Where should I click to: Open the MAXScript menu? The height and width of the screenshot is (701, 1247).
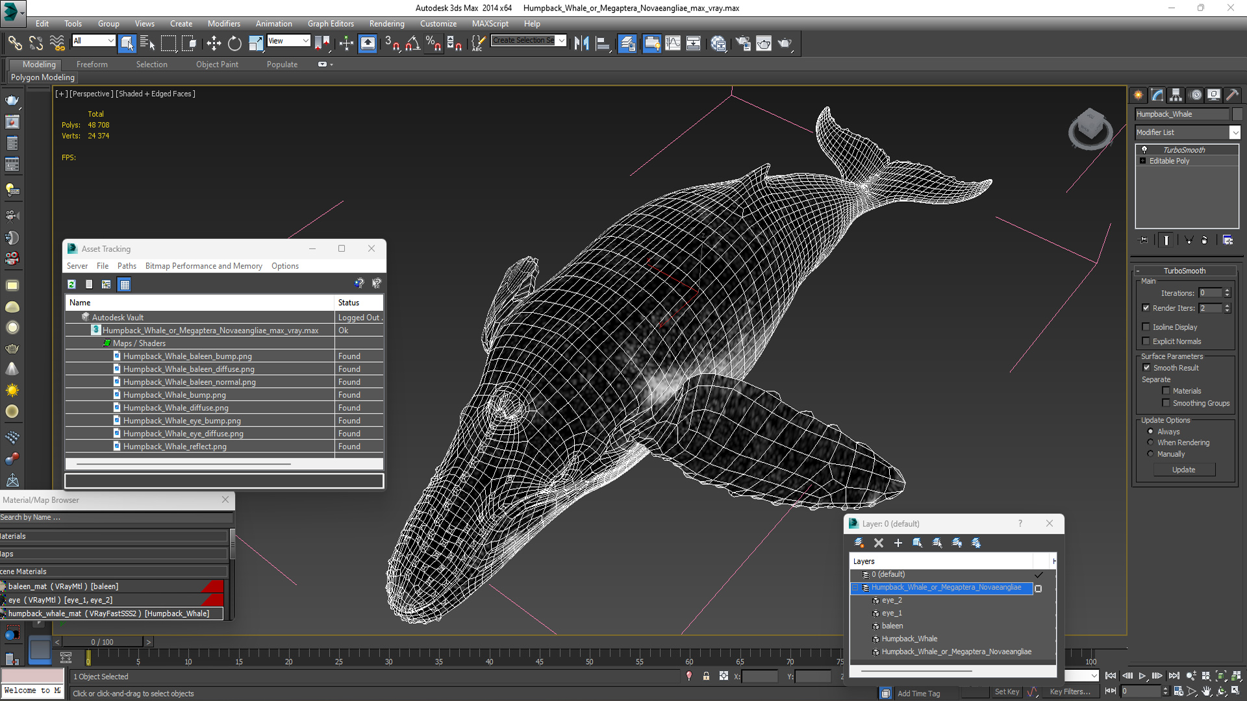[x=490, y=23]
